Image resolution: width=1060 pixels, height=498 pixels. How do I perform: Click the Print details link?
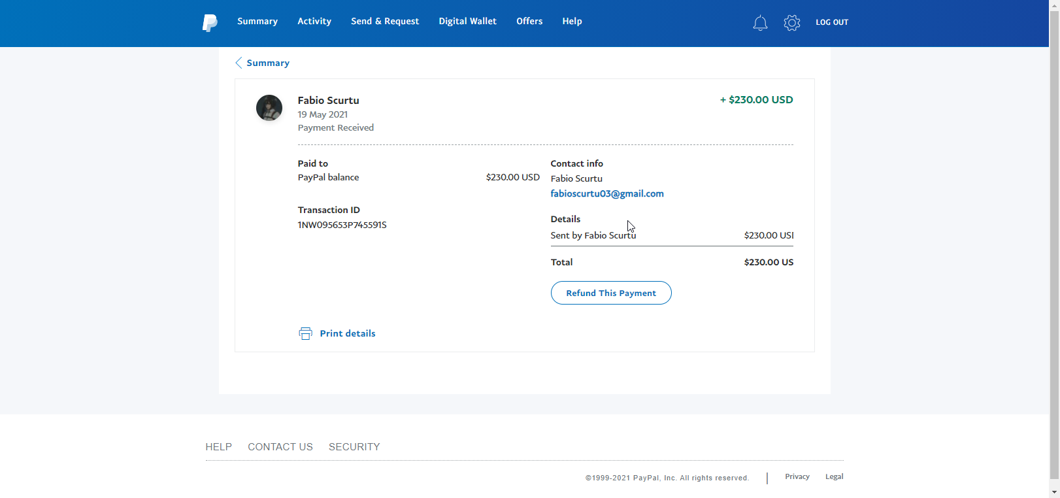[348, 333]
